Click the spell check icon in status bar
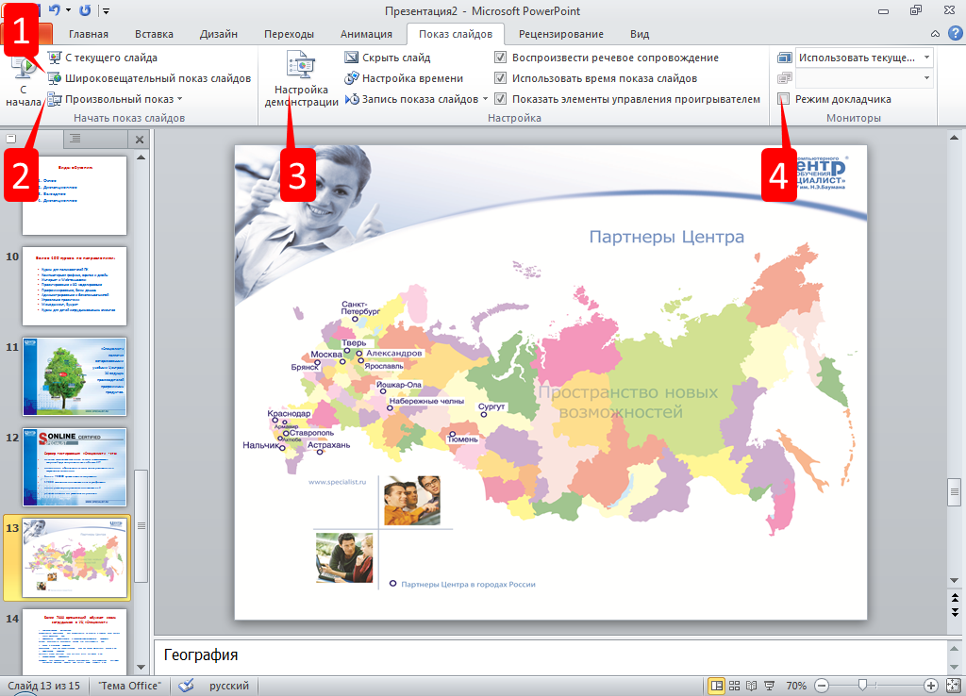 tap(187, 686)
